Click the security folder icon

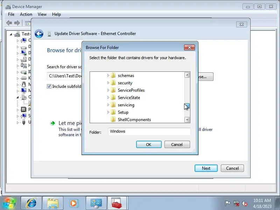click(x=113, y=83)
